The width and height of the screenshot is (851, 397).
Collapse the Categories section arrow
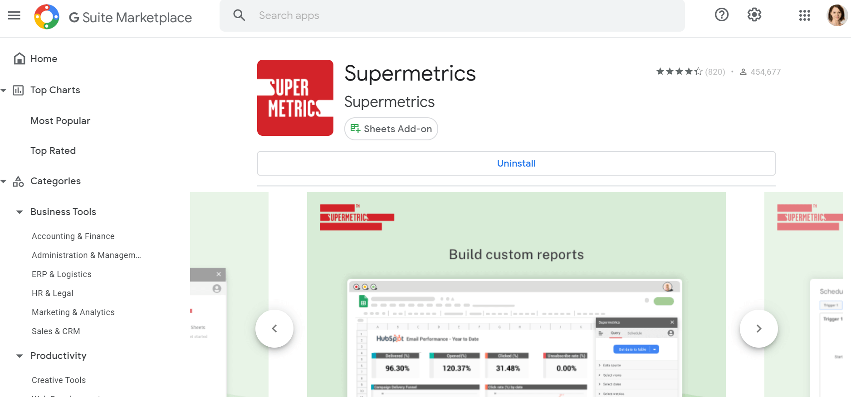(x=4, y=181)
